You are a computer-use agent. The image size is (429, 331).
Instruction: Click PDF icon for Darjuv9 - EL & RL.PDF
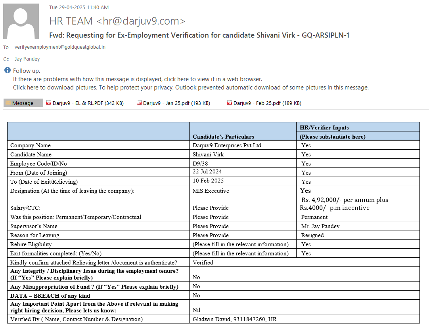pos(49,103)
